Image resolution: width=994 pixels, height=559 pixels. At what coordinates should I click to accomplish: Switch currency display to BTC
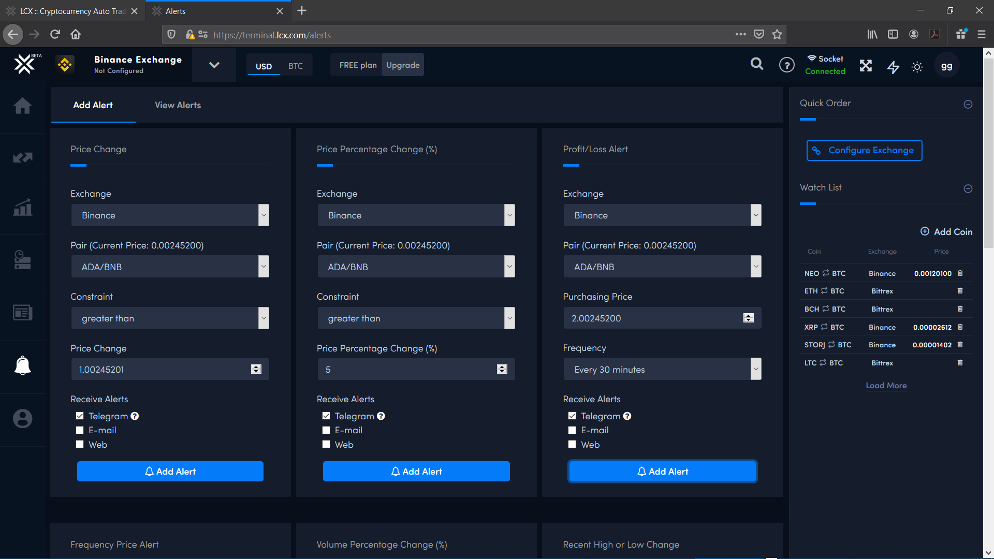click(296, 66)
